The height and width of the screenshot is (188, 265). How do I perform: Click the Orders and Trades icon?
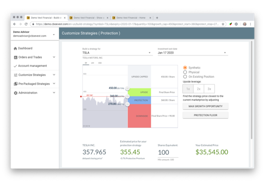(x=15, y=58)
